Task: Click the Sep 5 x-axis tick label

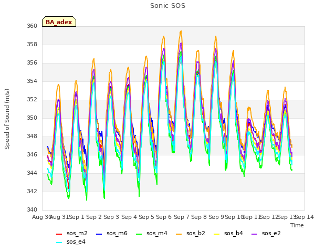Action: click(x=146, y=217)
